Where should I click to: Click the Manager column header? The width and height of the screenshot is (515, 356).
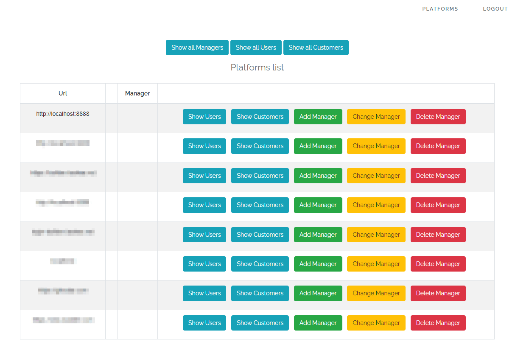tap(137, 93)
